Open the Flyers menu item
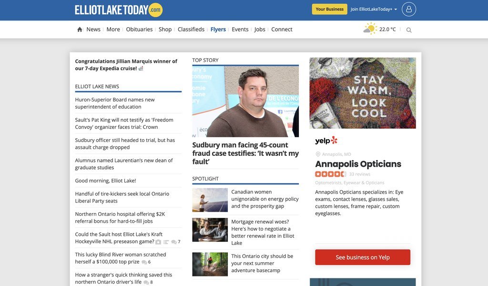 click(x=218, y=29)
